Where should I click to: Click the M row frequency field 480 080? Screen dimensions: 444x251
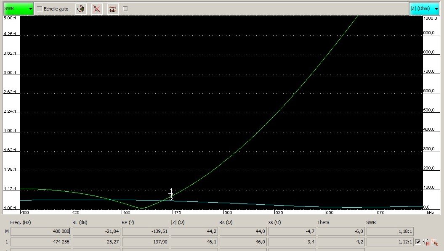pos(41,232)
